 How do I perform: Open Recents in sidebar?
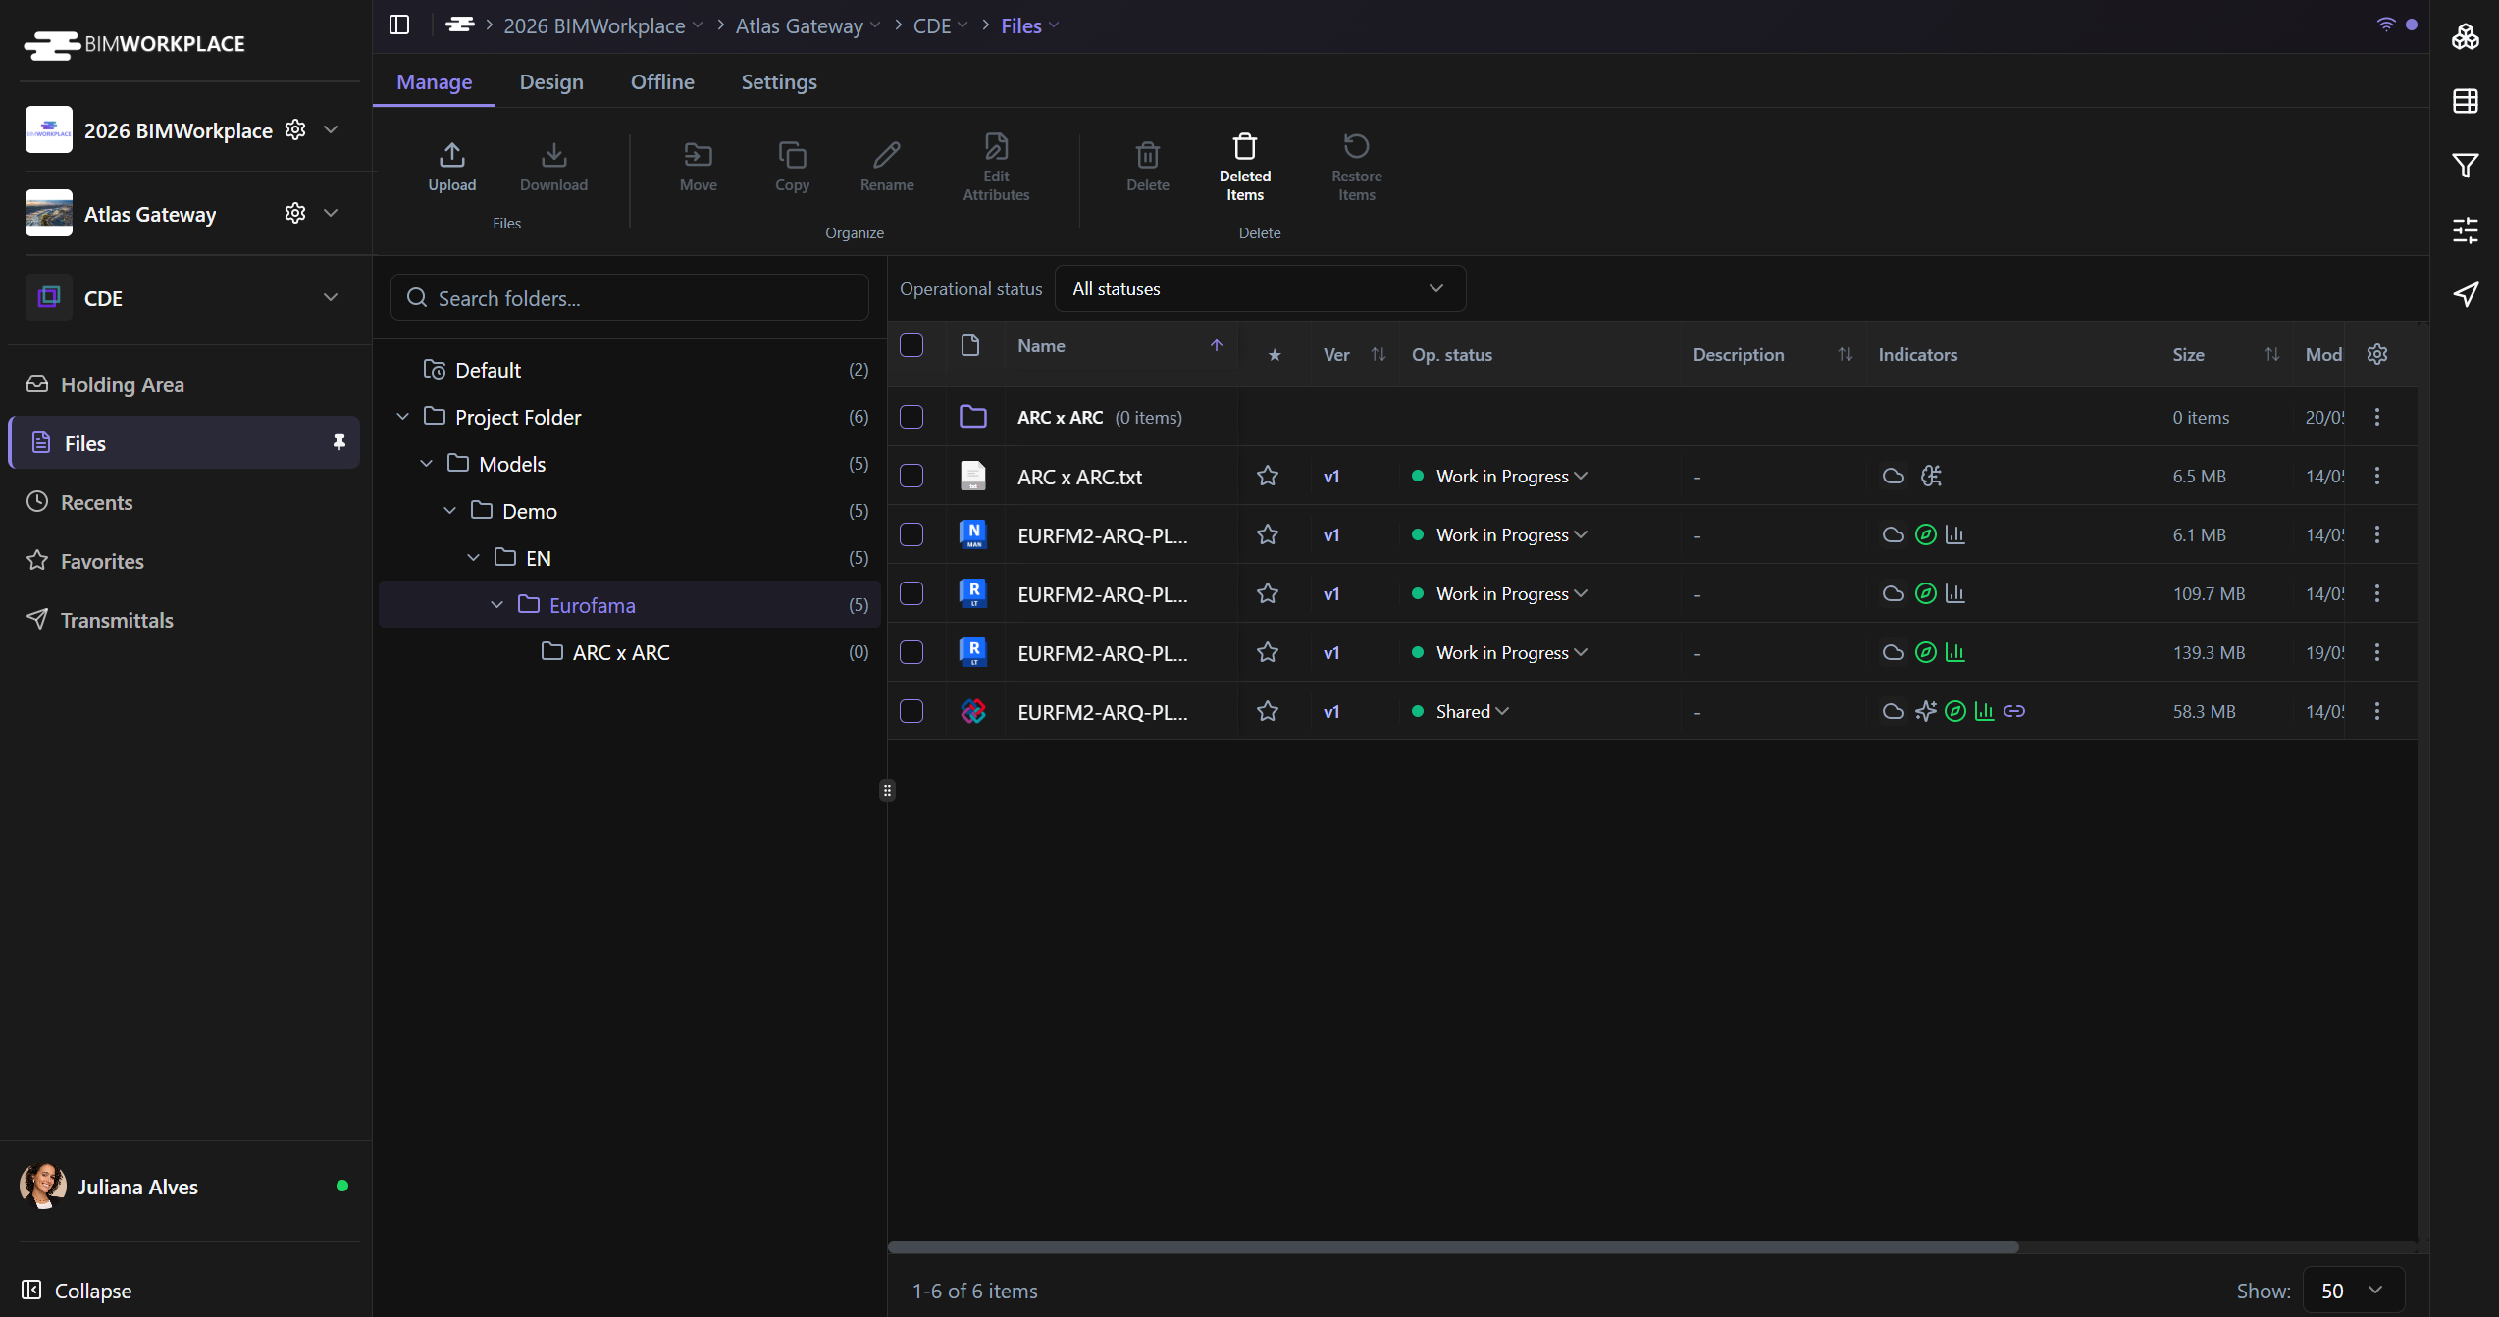tap(184, 502)
